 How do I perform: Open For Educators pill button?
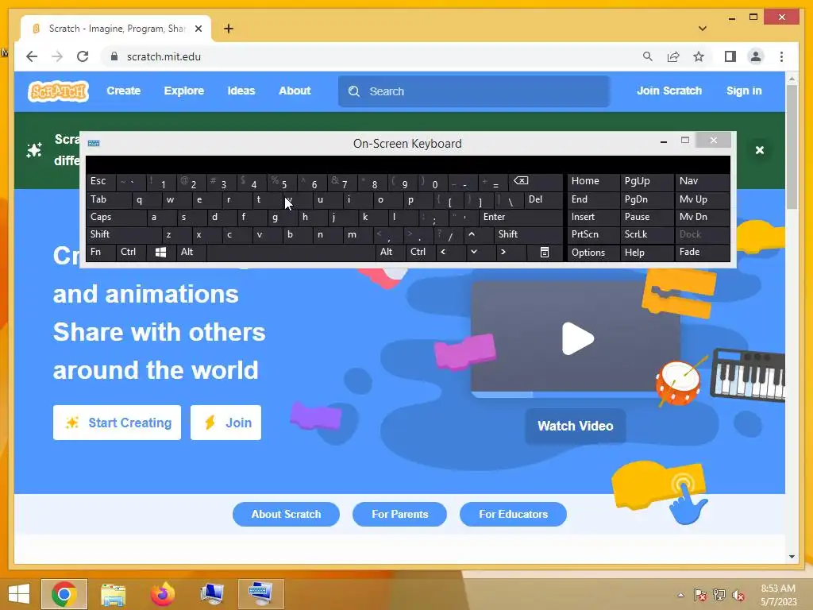[513, 514]
